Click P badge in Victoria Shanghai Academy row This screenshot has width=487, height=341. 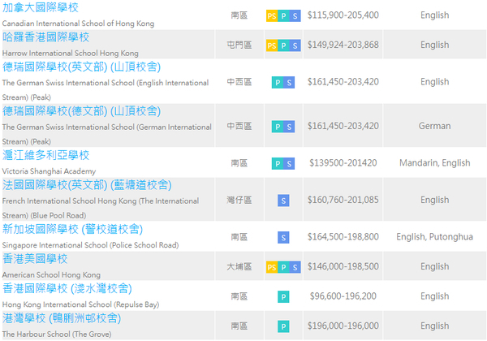click(x=278, y=164)
